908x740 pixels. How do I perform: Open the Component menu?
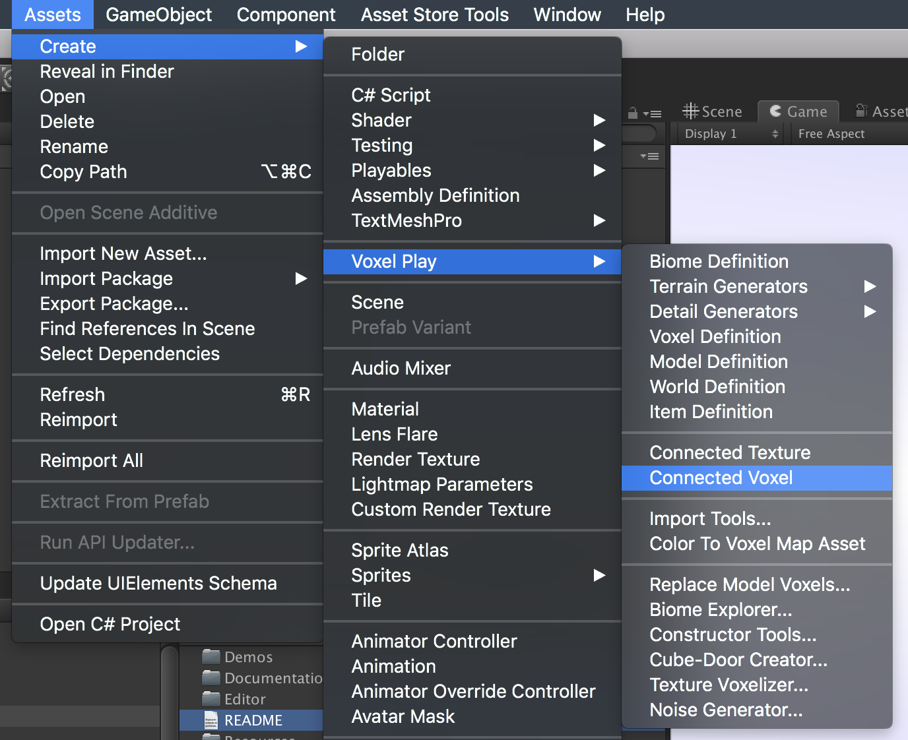[x=286, y=15]
